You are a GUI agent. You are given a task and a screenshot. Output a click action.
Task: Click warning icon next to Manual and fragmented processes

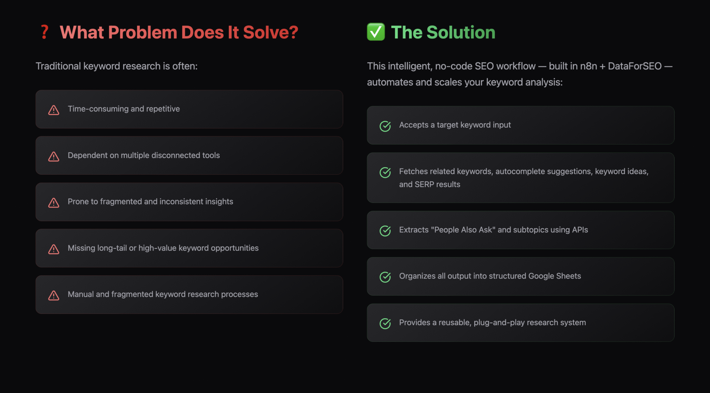pos(54,295)
